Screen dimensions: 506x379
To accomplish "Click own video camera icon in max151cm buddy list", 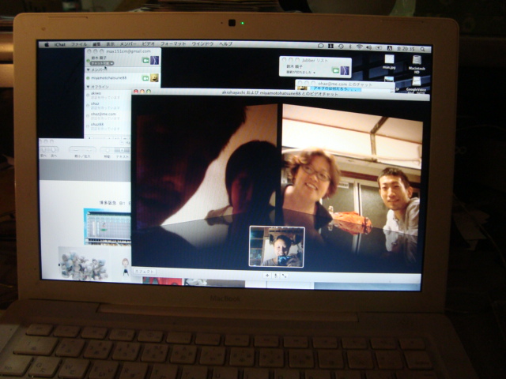I will pyautogui.click(x=145, y=60).
